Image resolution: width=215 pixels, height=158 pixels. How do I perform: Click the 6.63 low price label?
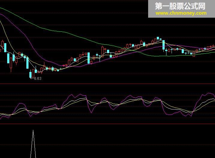click(x=37, y=79)
